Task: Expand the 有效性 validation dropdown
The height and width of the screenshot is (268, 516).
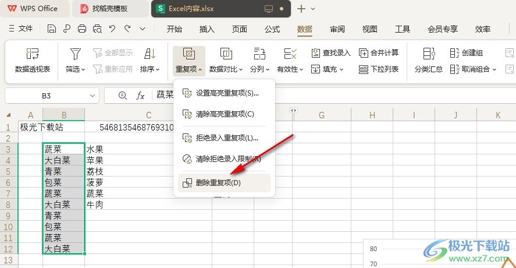Action: tap(290, 69)
